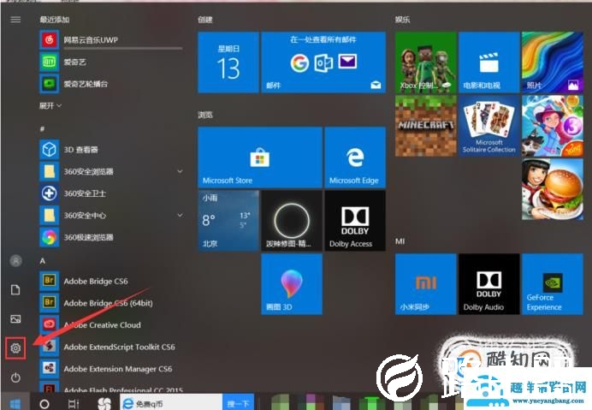Open Adobe ExtendScript Toolkit CS6
Viewport: 592px width, 410px height.
tap(112, 347)
